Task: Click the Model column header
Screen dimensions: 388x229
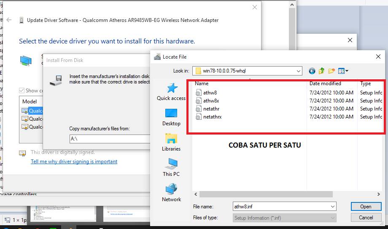Action: coord(30,102)
